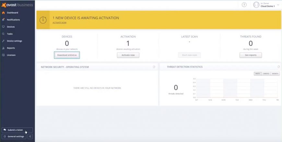Refresh the Threat Detection Statistics panel

pos(278,67)
